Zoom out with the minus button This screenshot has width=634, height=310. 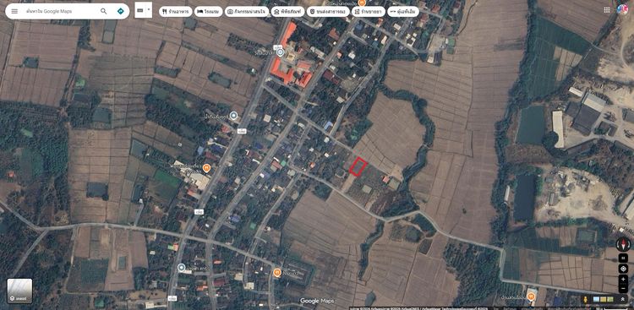(623, 289)
